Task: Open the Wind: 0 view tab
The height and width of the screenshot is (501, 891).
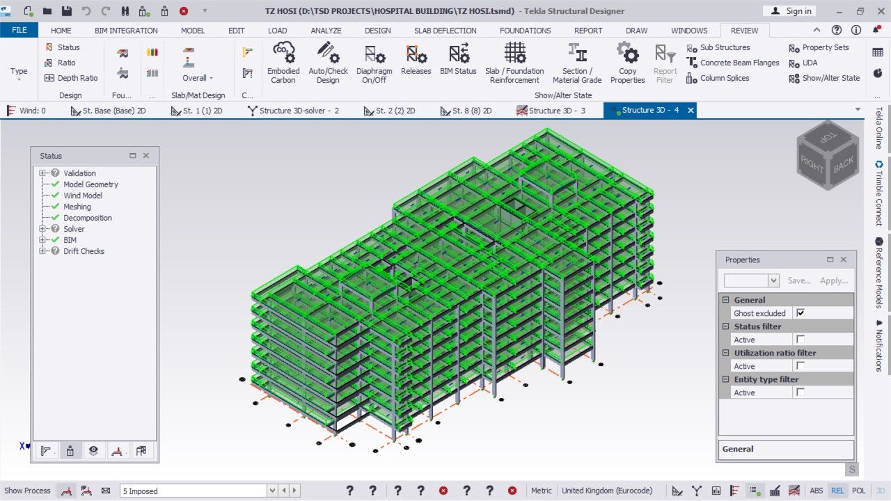Action: coord(26,111)
